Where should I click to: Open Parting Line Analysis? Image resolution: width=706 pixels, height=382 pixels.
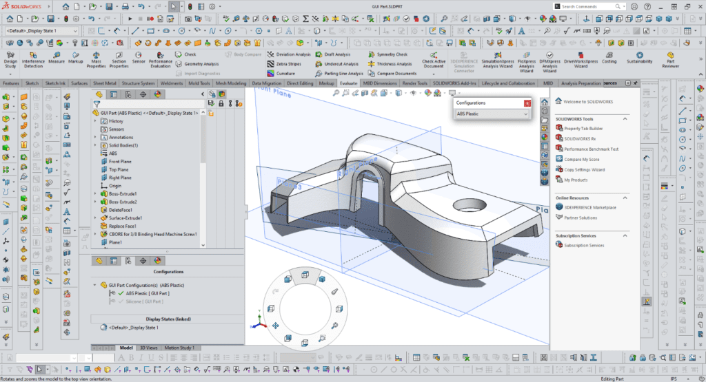tap(339, 73)
